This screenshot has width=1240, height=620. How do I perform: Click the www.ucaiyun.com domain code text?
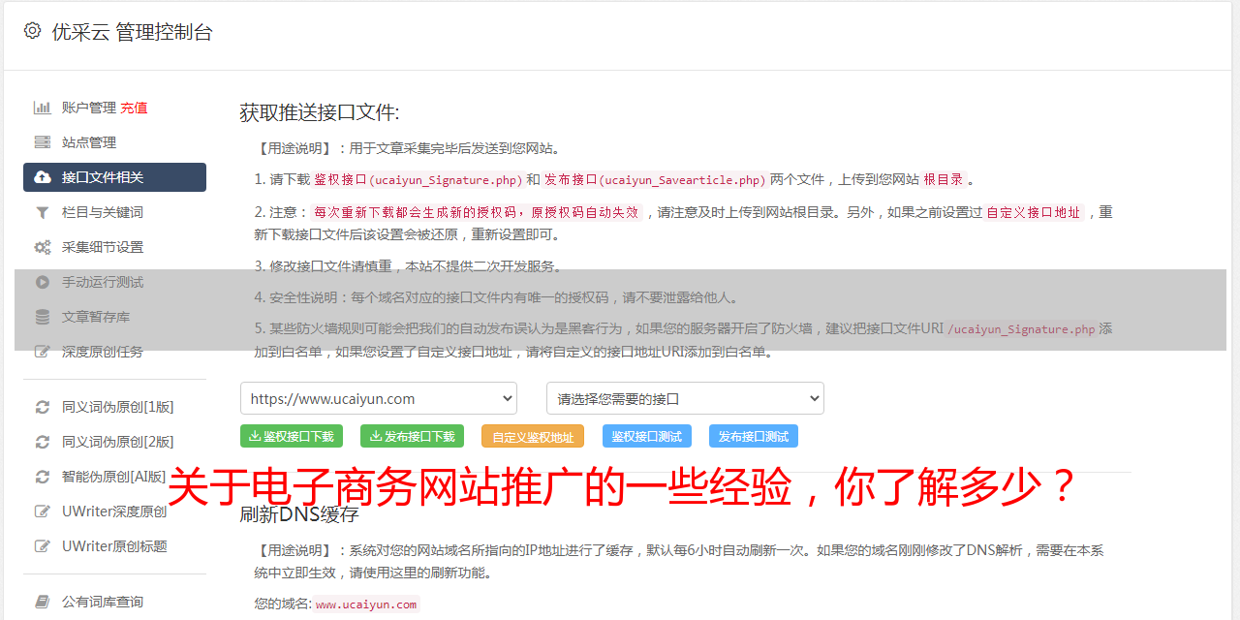click(366, 604)
